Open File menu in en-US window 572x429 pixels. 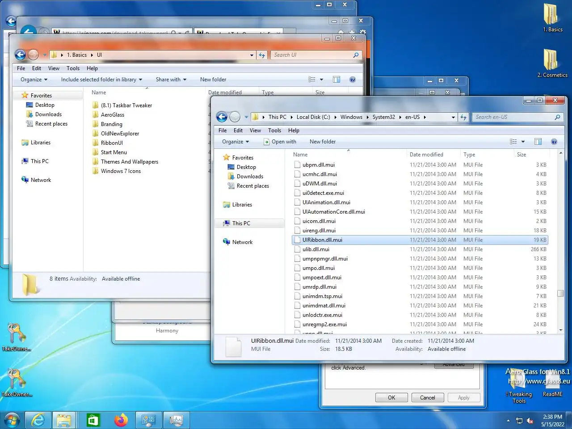(223, 130)
